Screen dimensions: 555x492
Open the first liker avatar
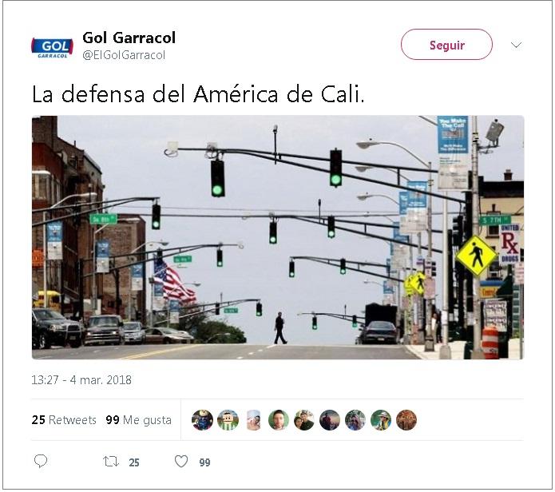coord(203,420)
